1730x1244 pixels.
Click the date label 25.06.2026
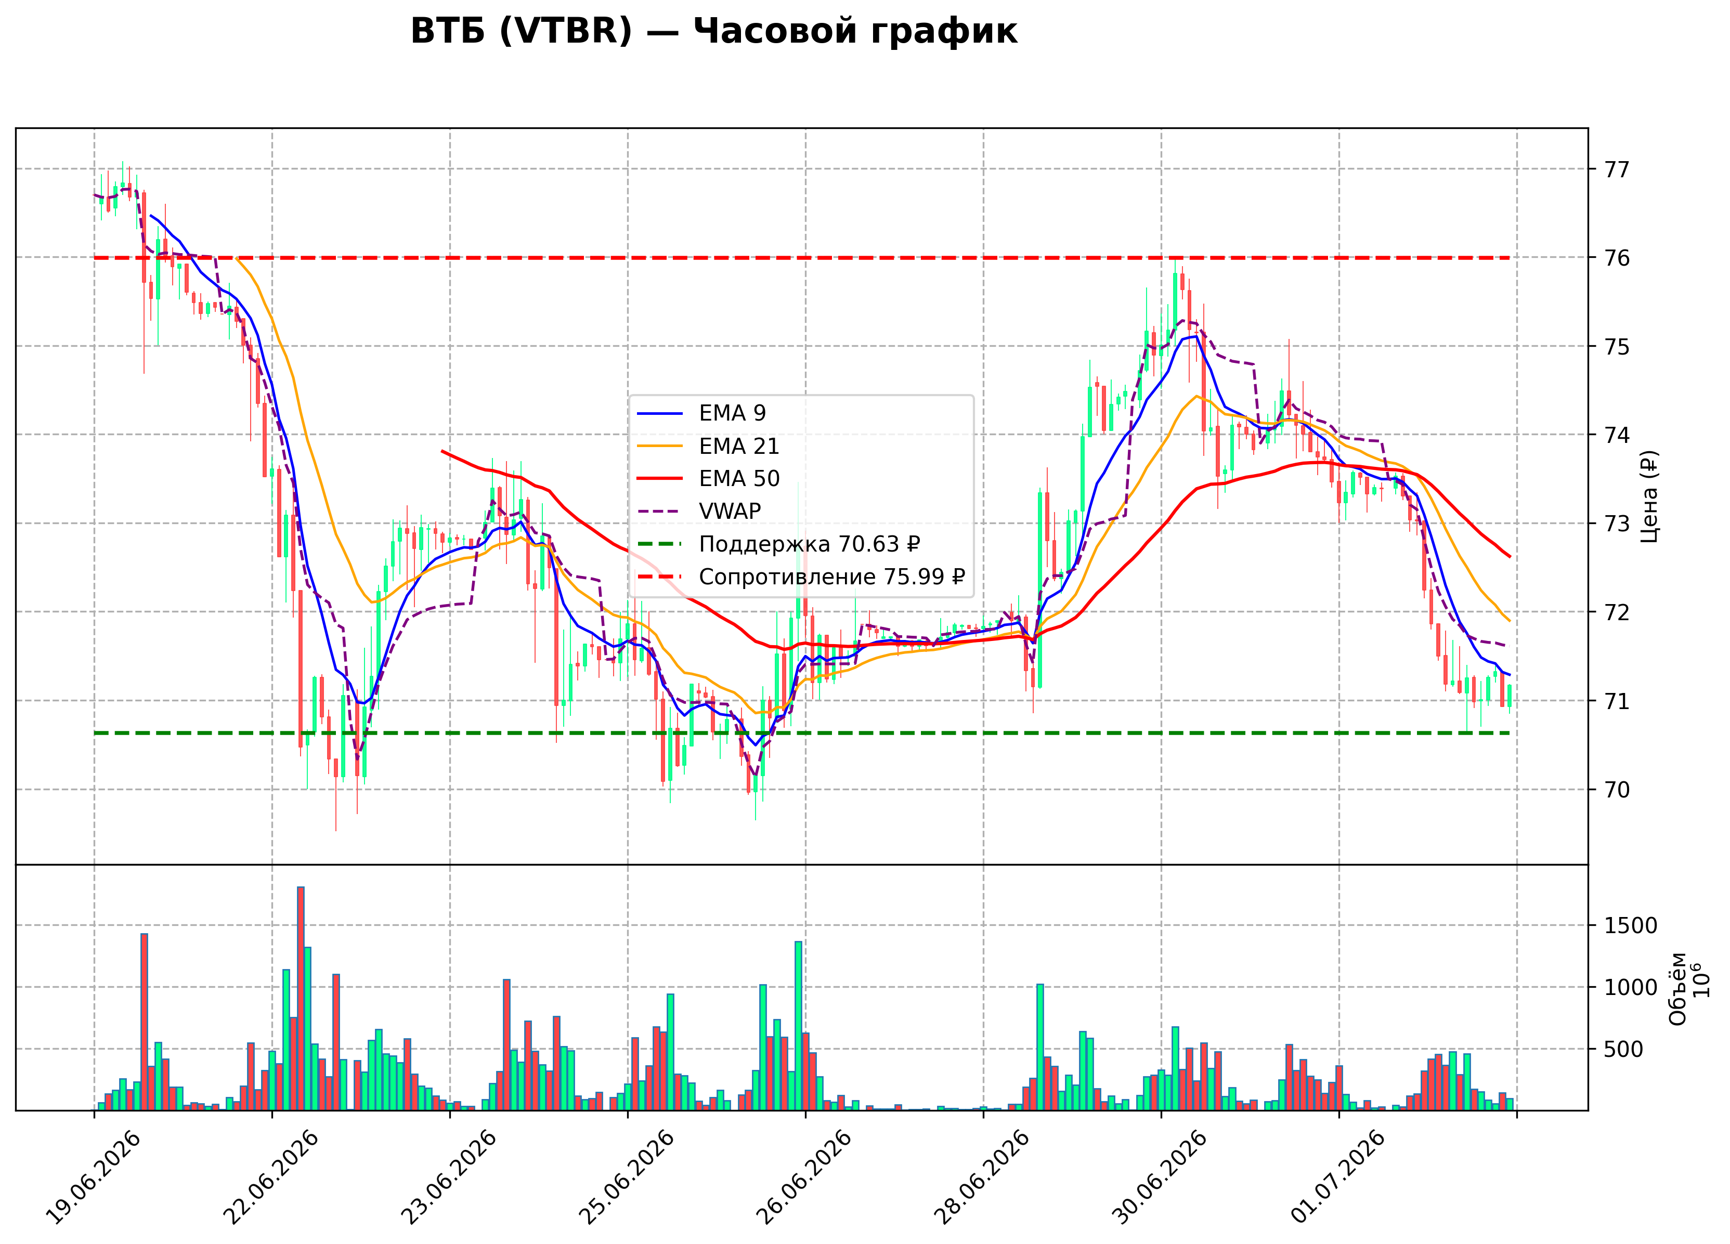click(x=626, y=1178)
